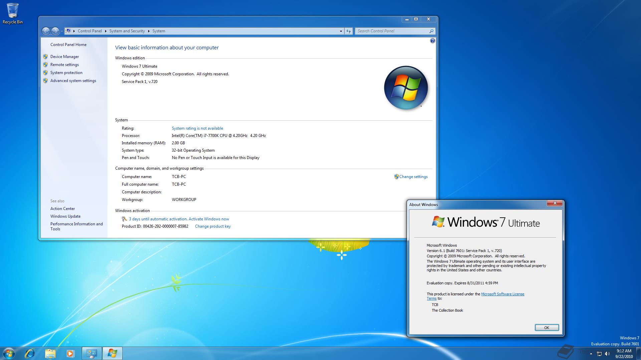Click the Back navigation arrow button

click(x=46, y=31)
